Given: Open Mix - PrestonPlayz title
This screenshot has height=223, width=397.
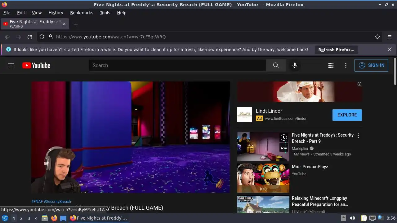Looking at the screenshot, I should point(310,167).
